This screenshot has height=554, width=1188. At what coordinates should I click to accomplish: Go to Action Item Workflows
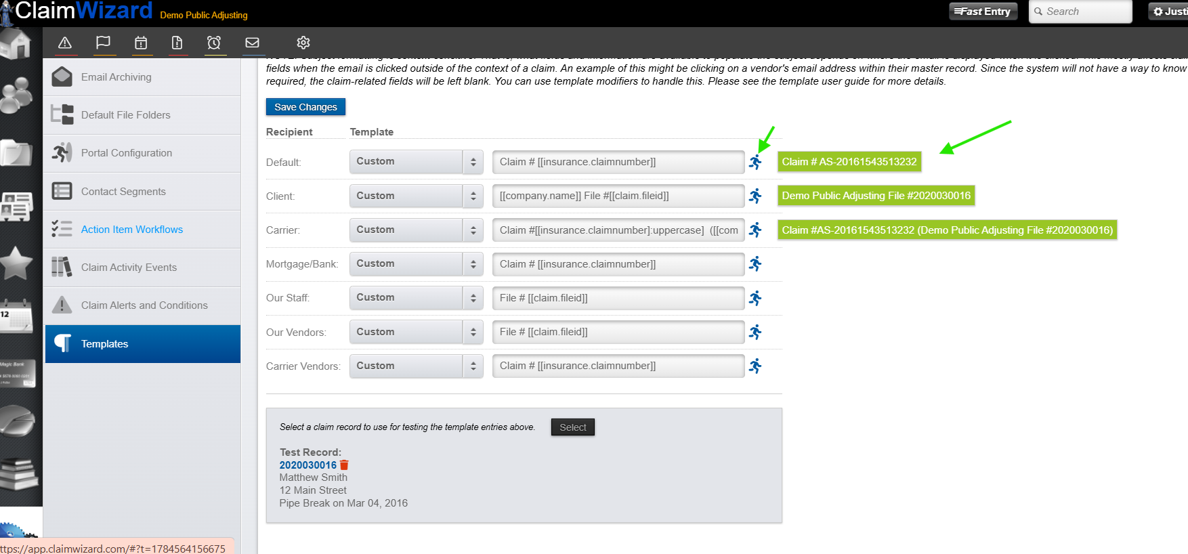pyautogui.click(x=143, y=230)
